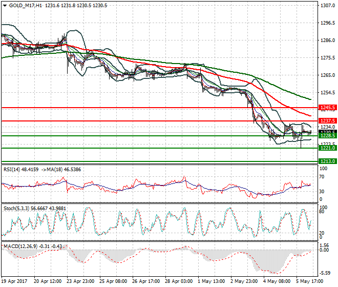This screenshot has width=338, height=287.
Task: Click the 1265.0 price scale value
Action: 327,75
